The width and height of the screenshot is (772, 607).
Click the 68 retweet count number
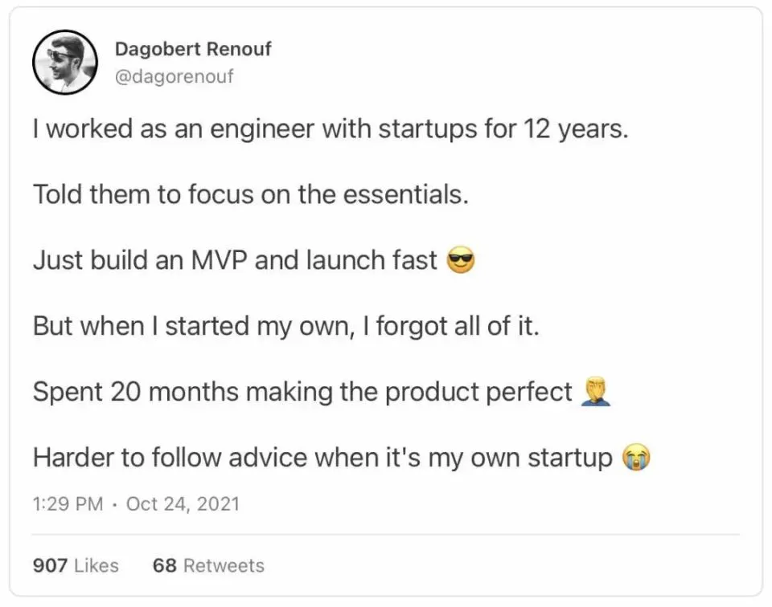(164, 565)
